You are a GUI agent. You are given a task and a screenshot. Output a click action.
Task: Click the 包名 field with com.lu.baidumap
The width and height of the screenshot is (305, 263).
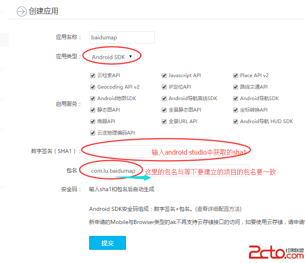point(169,171)
